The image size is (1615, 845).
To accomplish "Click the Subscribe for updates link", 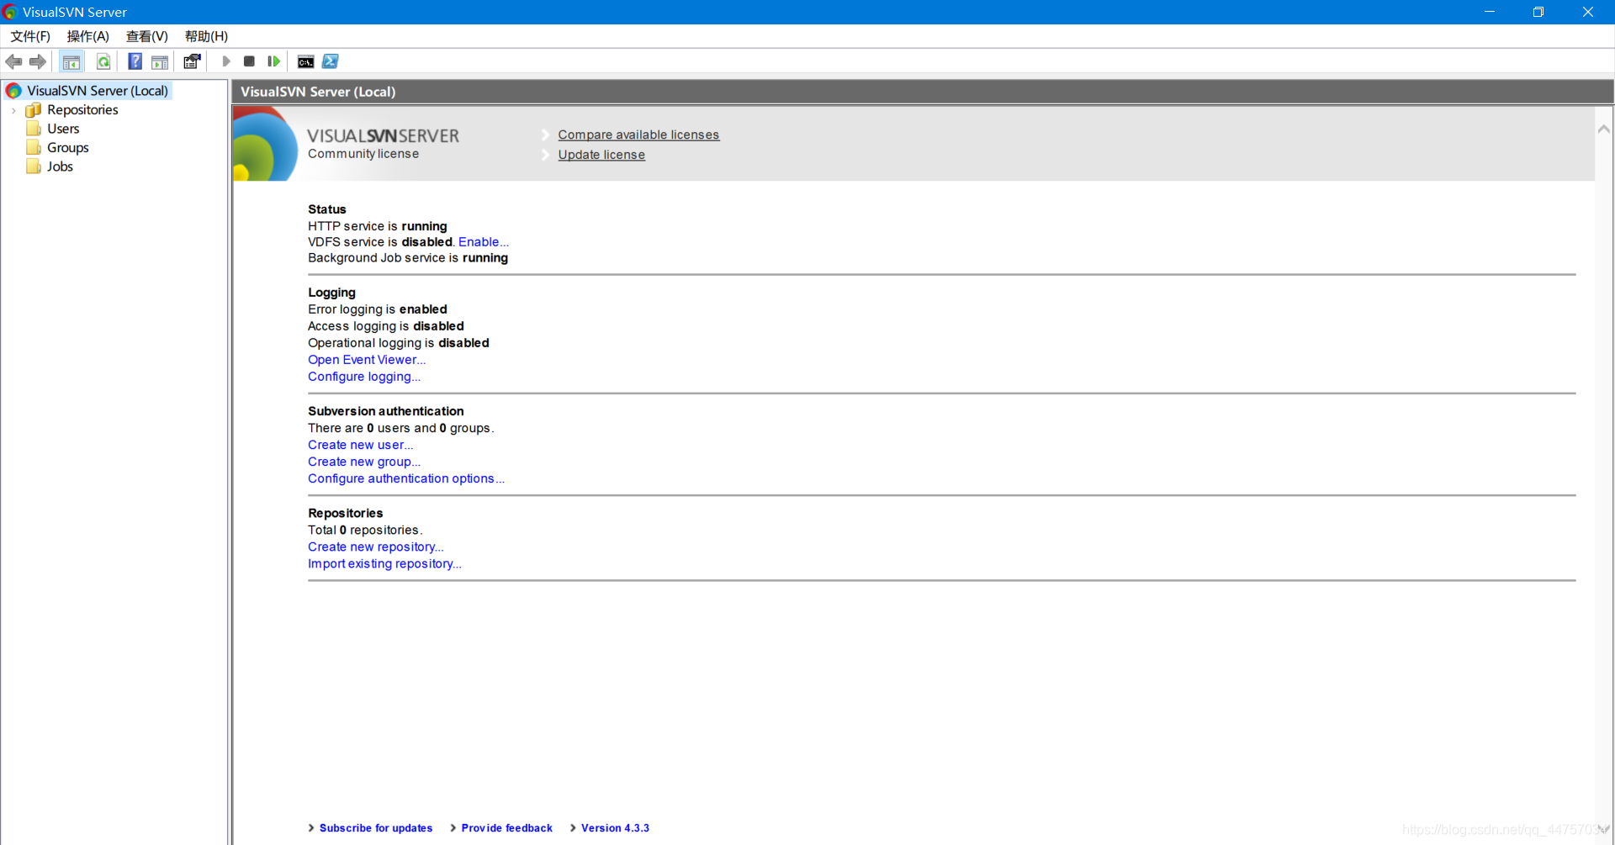I will point(376,828).
